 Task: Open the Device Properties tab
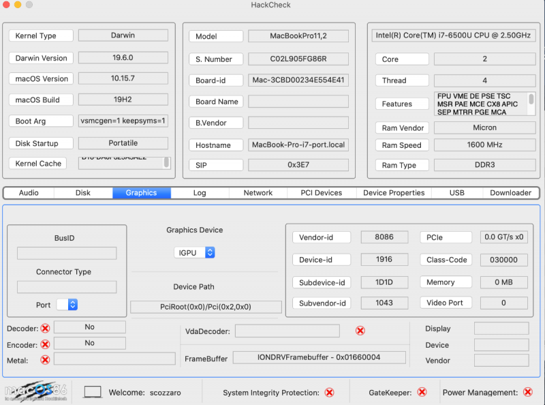[x=394, y=193]
